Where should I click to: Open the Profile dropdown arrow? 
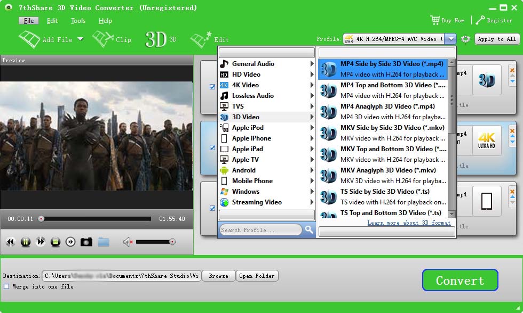tap(450, 39)
